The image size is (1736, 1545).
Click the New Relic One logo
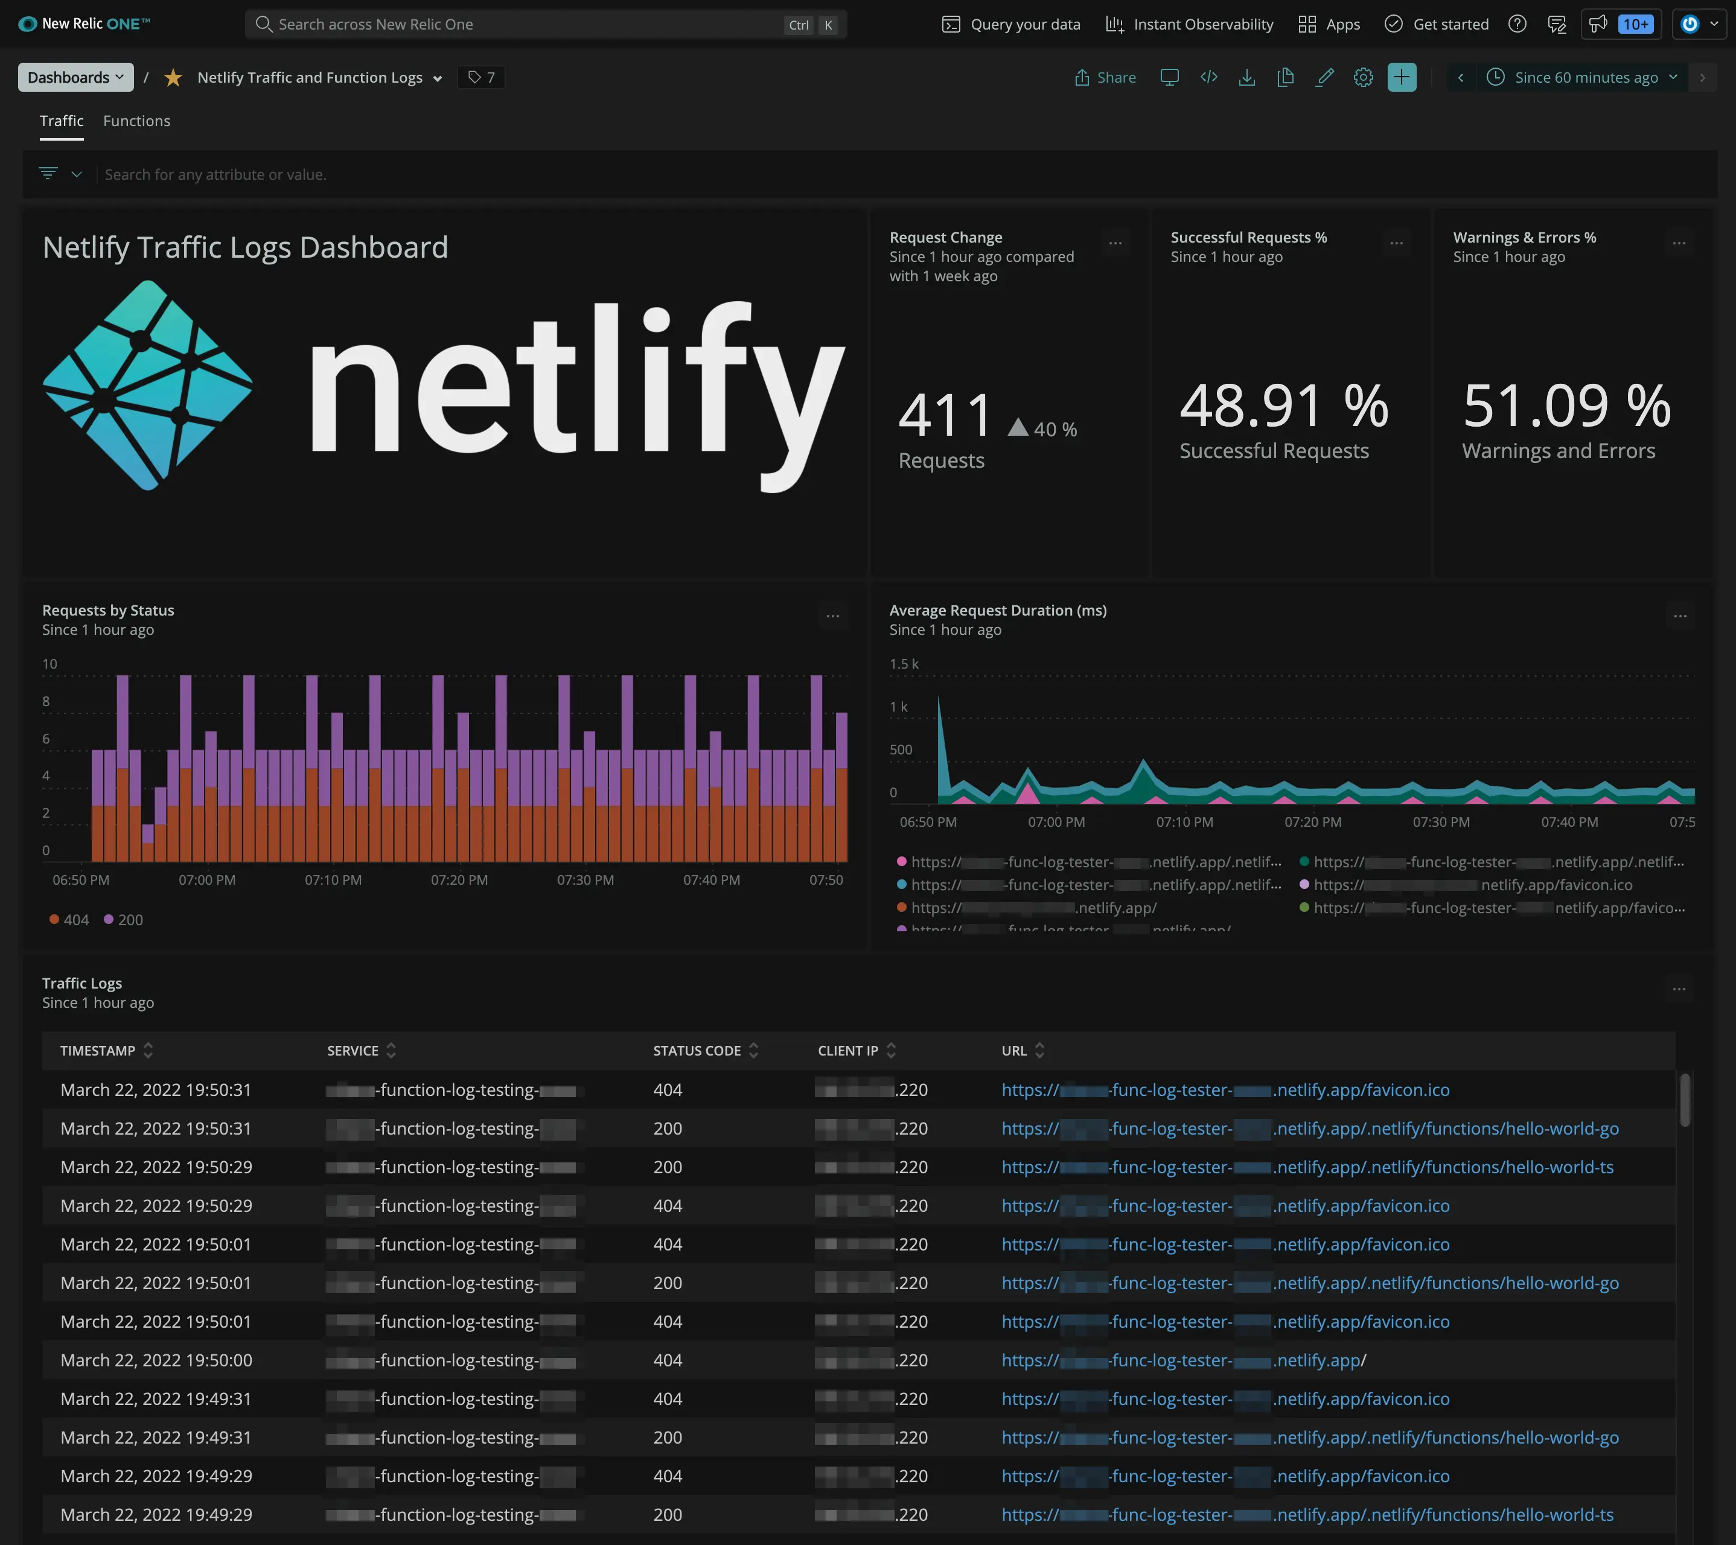(83, 24)
